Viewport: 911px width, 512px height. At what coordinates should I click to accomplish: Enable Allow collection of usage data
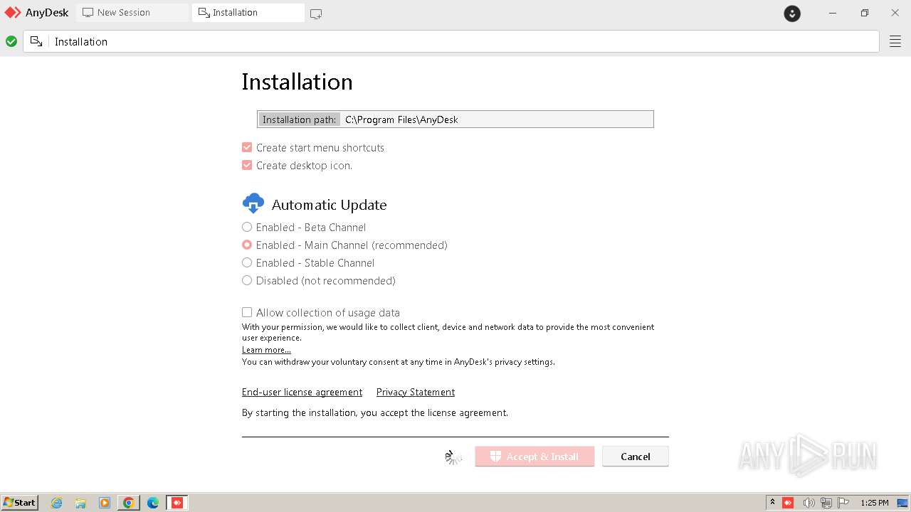click(247, 312)
